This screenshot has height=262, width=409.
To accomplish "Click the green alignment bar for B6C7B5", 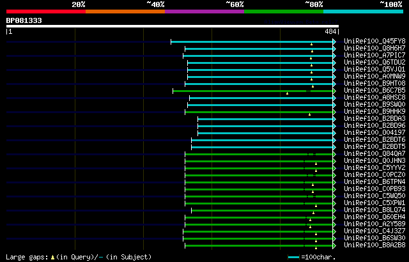I will point(253,91).
